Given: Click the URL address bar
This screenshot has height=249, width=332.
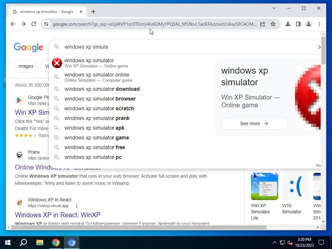Looking at the screenshot, I should point(155,24).
